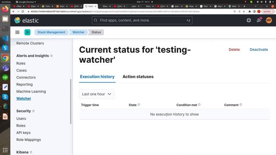This screenshot has height=155, width=276.
Task: Click the Chrome Update button
Action: coord(268,12)
